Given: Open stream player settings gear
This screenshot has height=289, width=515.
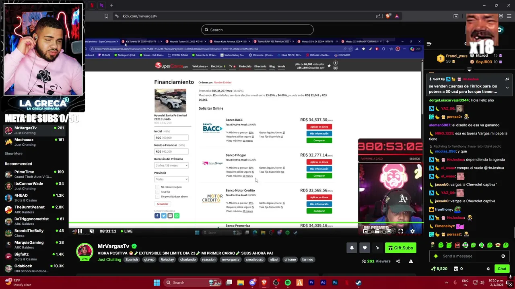Looking at the screenshot, I should [412, 231].
